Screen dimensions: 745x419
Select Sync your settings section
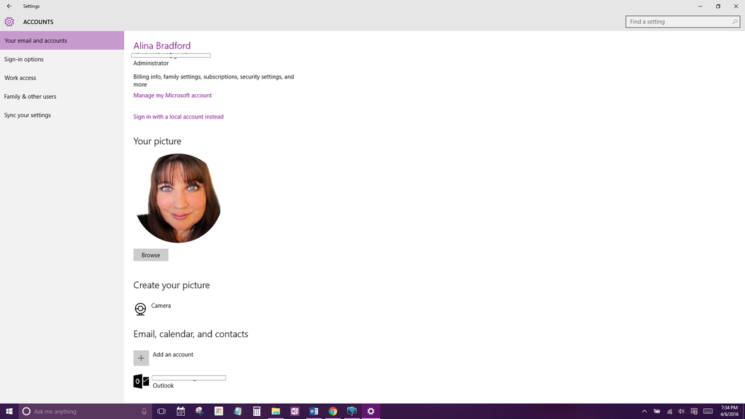(x=27, y=115)
